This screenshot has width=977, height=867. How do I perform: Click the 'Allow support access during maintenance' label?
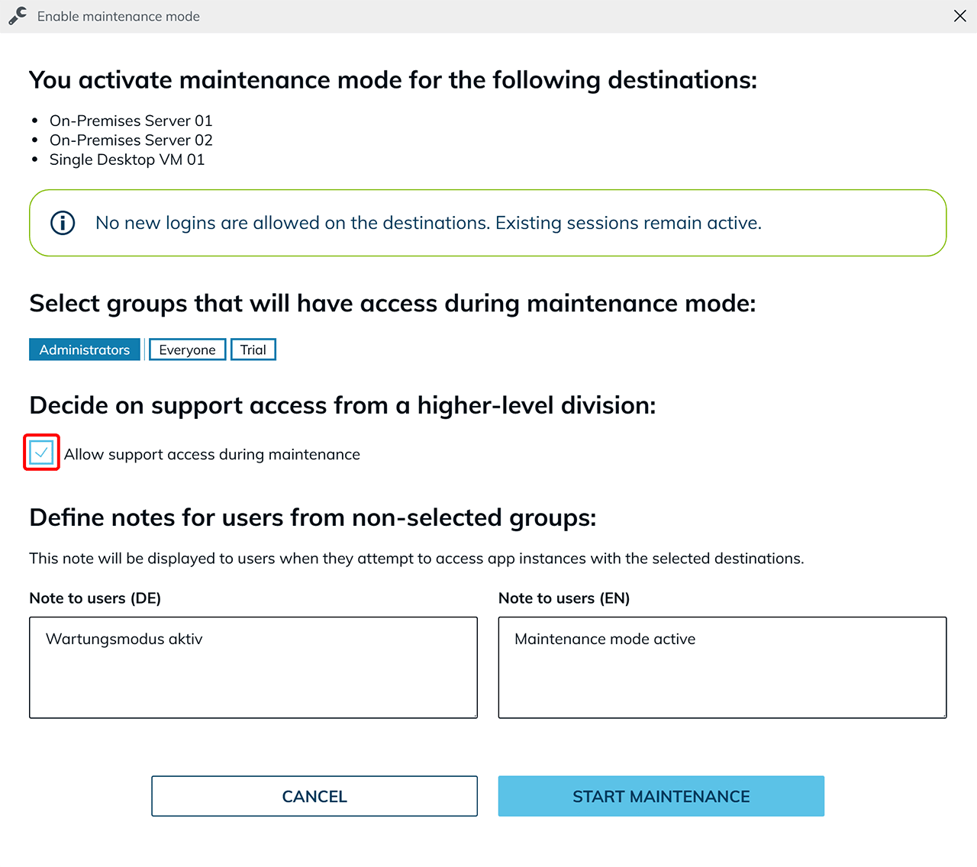click(x=211, y=455)
